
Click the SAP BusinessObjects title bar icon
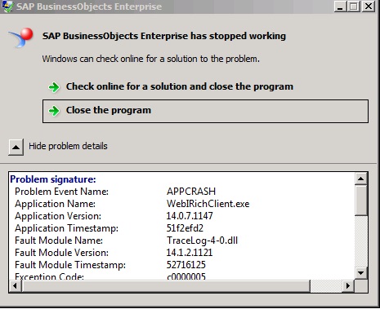coord(7,7)
